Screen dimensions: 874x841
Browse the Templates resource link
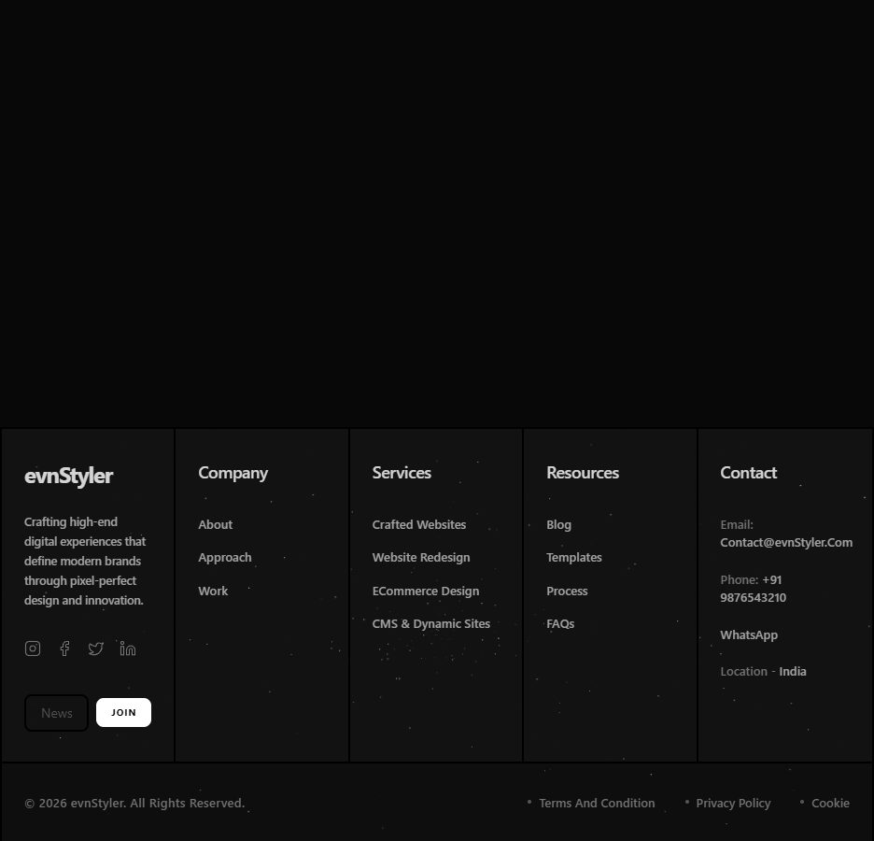coord(573,558)
